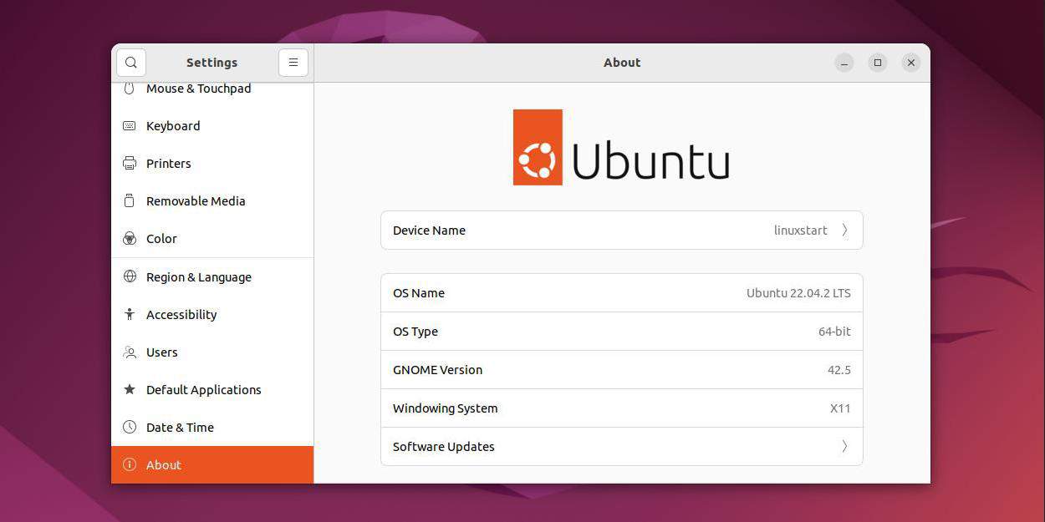The image size is (1045, 522).
Task: Expand the Software Updates row chevron
Action: 844,447
